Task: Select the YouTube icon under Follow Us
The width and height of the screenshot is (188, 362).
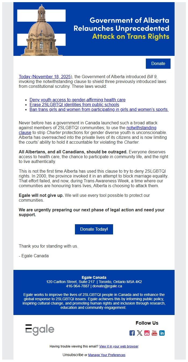Action: (154, 333)
